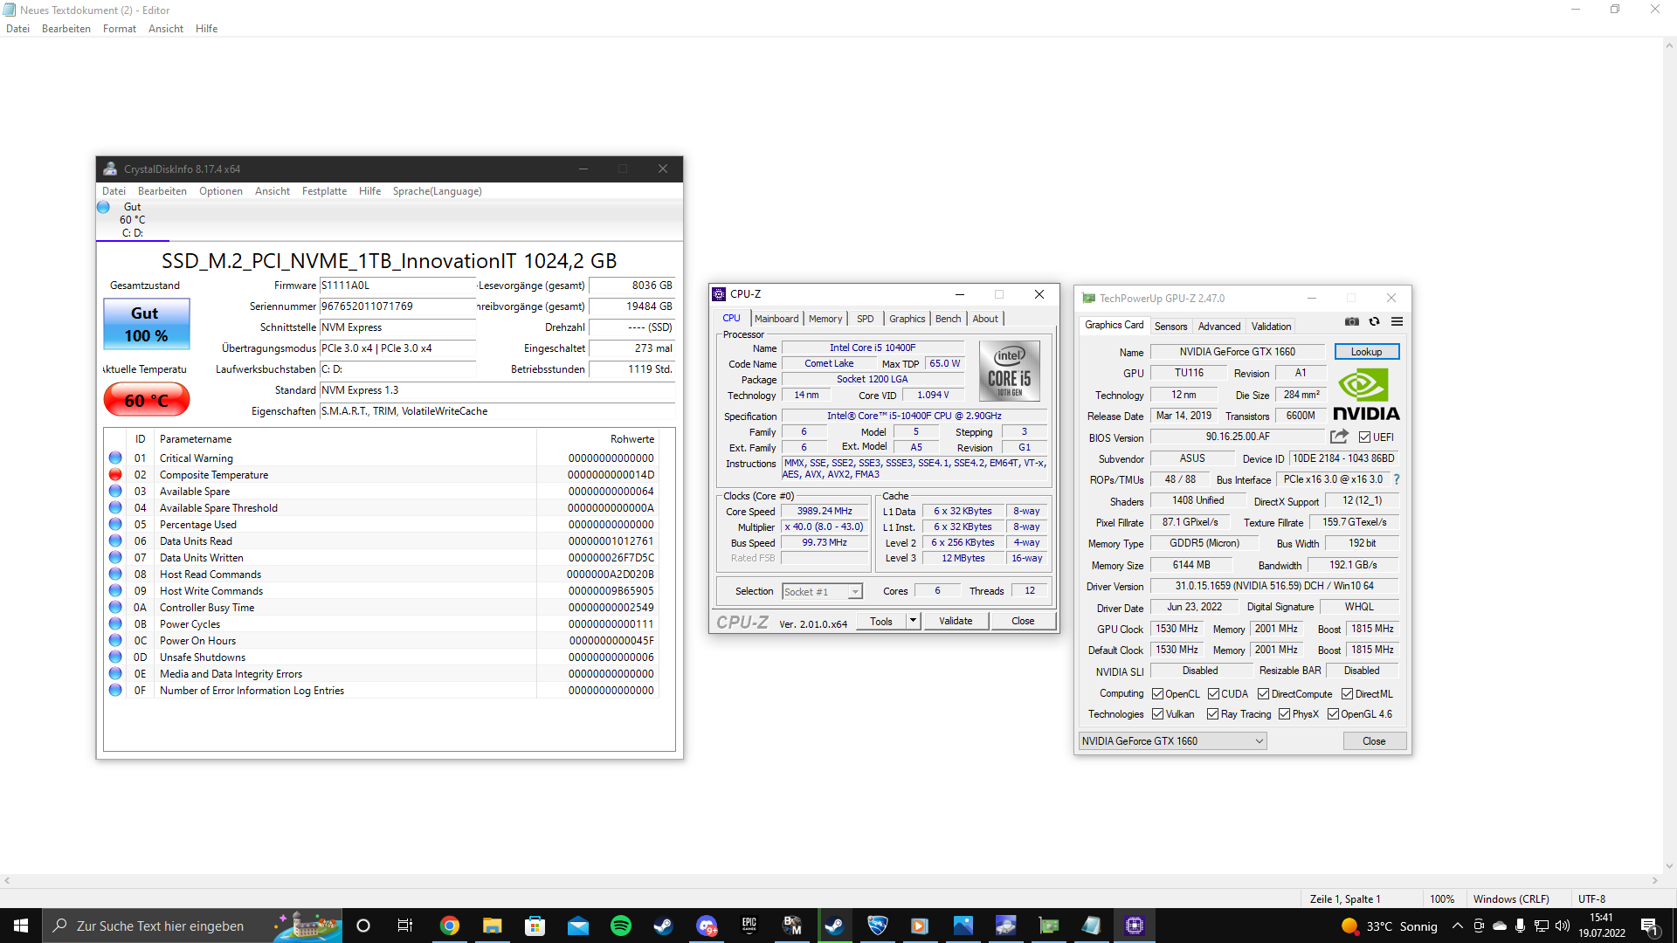Viewport: 1677px width, 943px height.
Task: Toggle the PhysX checkbox
Action: coord(1285,714)
